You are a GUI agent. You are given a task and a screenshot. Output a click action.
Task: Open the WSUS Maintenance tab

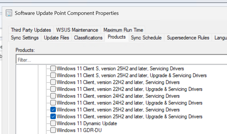77,30
